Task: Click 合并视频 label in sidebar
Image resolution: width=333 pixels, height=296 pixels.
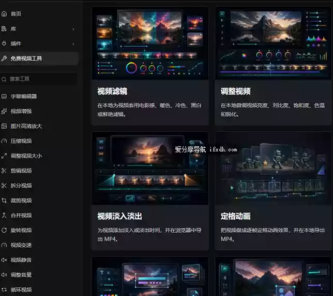Action: (21, 215)
